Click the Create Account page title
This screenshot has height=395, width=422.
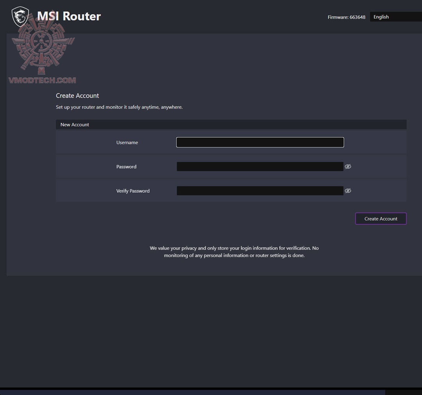(77, 95)
